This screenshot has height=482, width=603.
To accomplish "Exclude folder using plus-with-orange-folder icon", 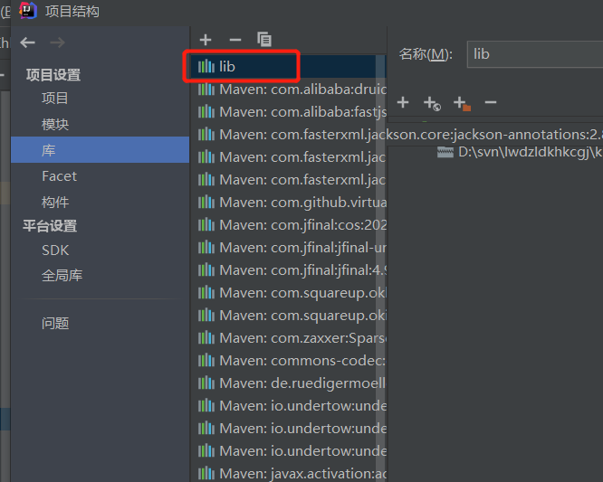I will [462, 103].
